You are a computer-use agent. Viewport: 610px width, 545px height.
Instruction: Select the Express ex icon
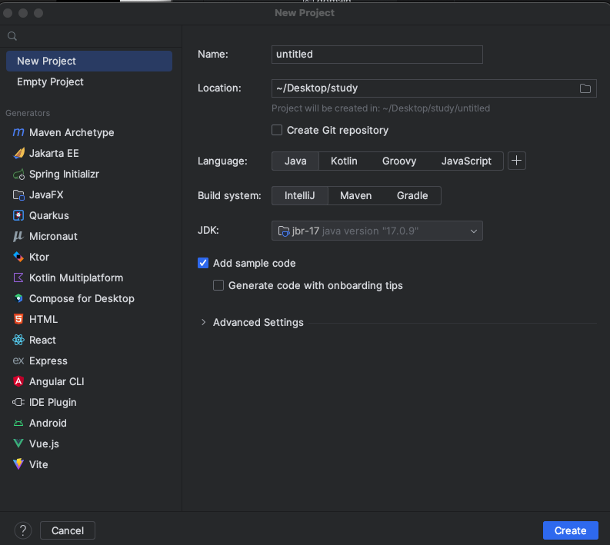tap(18, 361)
